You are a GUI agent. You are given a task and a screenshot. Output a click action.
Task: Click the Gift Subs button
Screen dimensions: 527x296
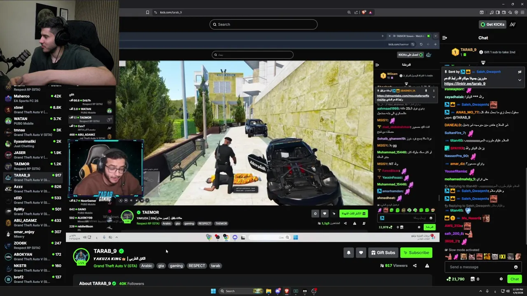point(383,252)
